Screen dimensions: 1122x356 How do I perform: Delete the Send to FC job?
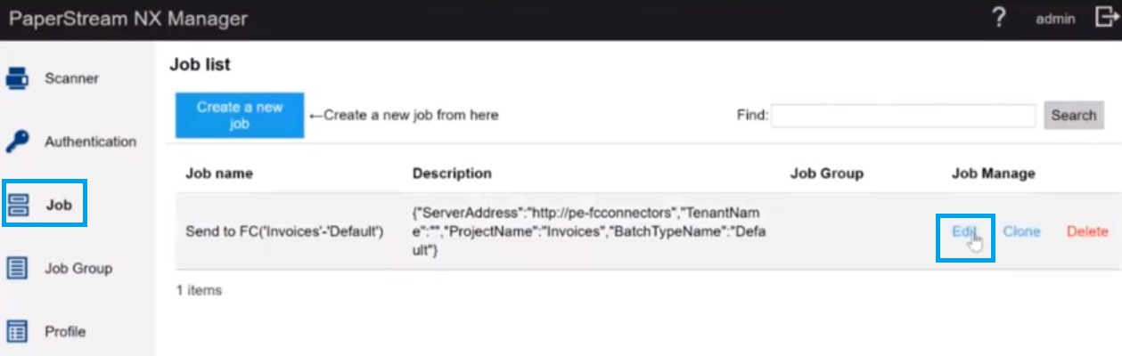(1087, 231)
